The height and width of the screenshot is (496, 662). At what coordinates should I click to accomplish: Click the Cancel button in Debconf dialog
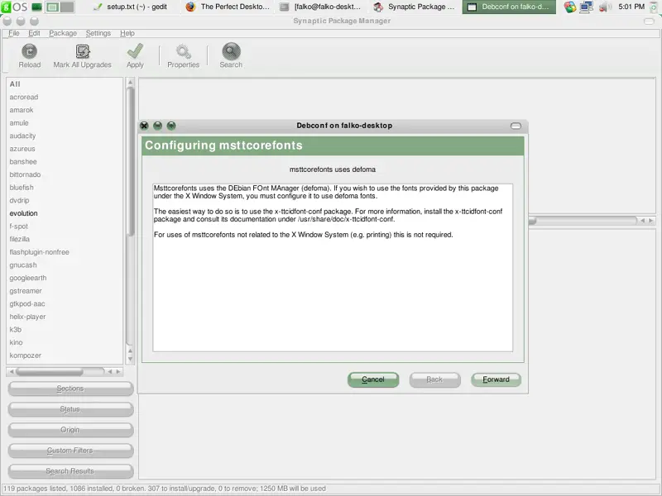pyautogui.click(x=373, y=379)
